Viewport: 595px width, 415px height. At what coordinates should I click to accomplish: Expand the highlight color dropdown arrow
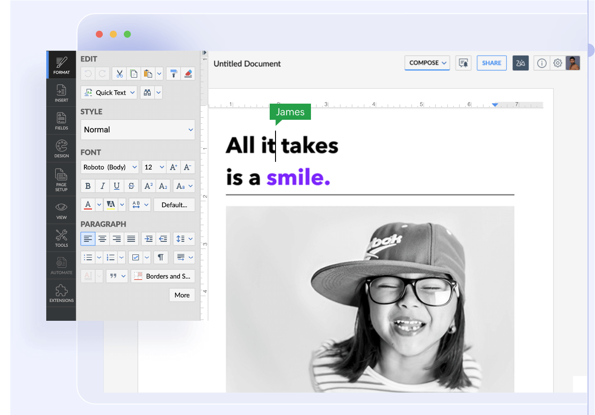[x=122, y=205]
